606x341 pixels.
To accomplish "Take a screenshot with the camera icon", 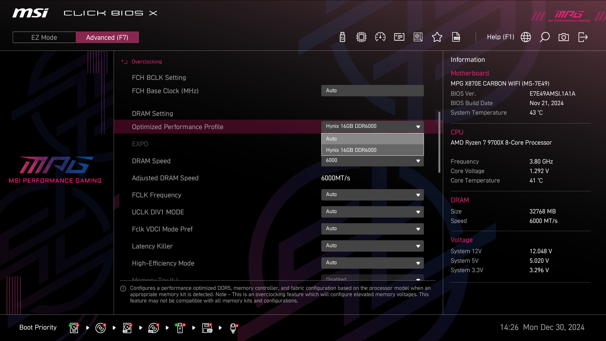I will (563, 37).
